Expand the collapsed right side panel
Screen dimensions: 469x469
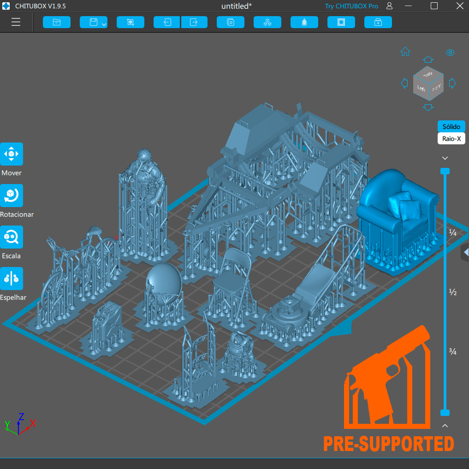pyautogui.click(x=465, y=253)
